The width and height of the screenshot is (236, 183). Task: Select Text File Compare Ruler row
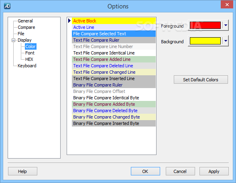tap(114, 40)
